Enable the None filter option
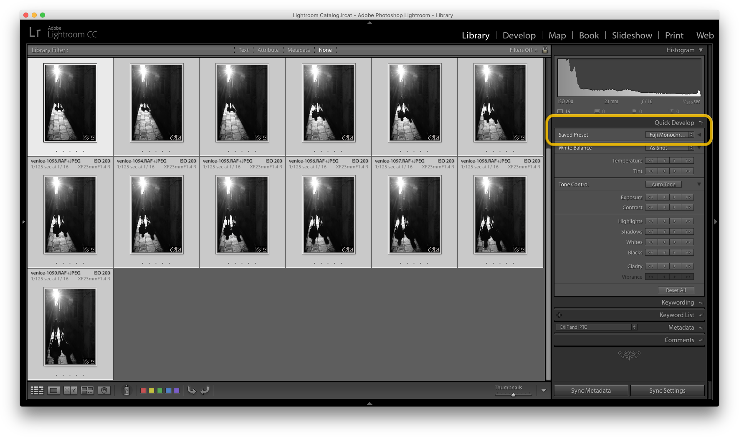The image size is (739, 437). 325,50
